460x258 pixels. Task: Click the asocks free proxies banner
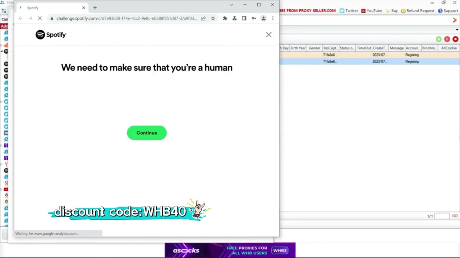click(230, 250)
